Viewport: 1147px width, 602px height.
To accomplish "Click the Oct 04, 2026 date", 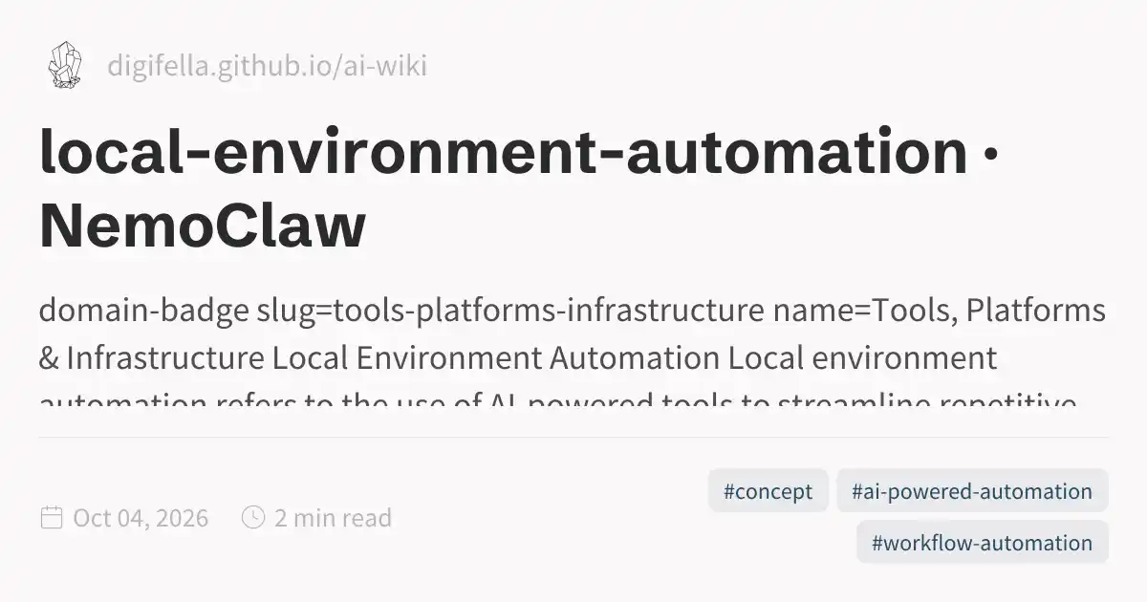I will coord(141,518).
